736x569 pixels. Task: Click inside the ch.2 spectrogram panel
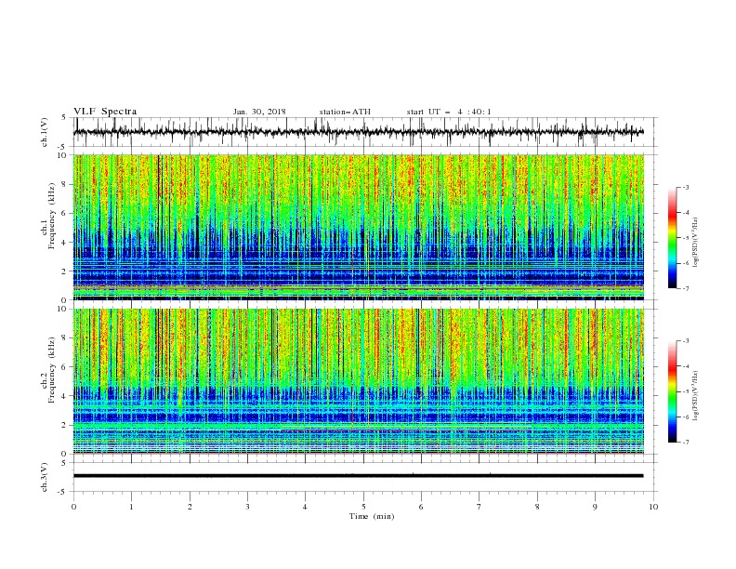(358, 381)
